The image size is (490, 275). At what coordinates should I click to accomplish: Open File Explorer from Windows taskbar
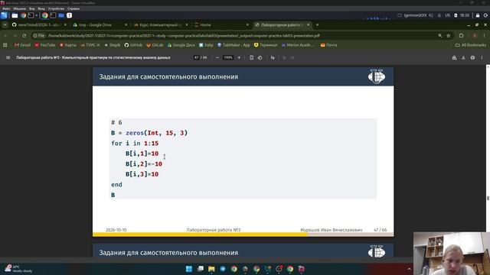coord(211,269)
